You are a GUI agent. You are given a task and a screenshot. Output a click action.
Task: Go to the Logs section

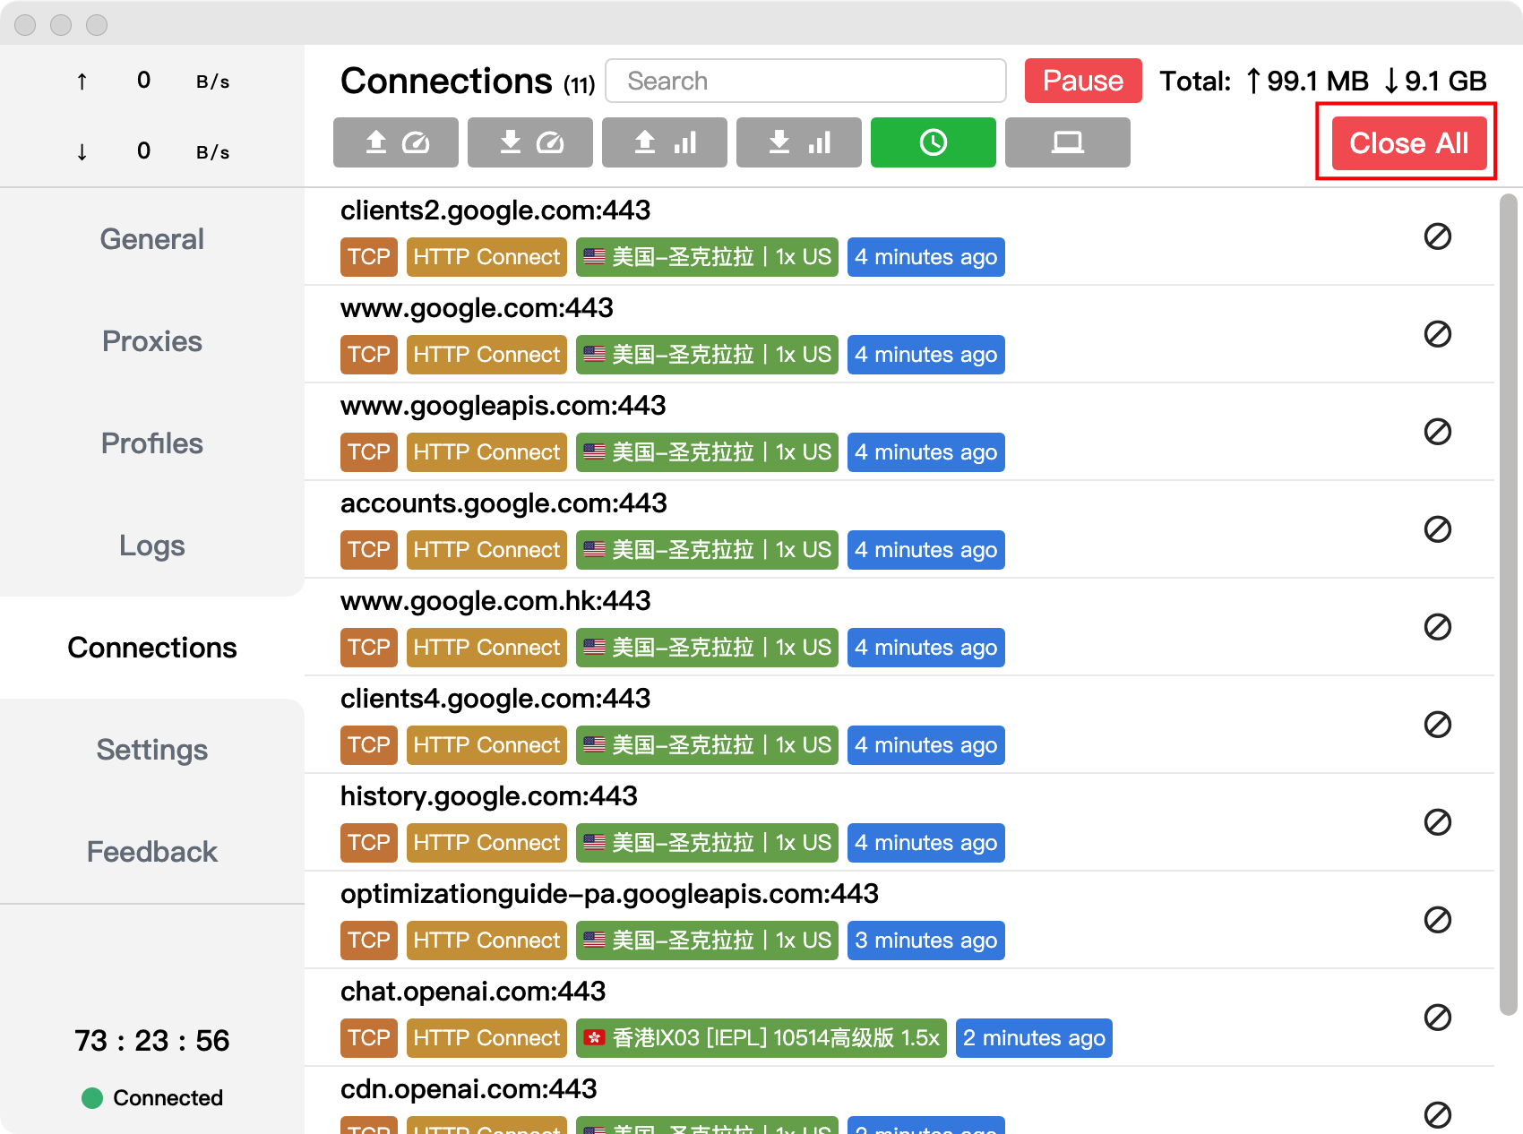(152, 546)
